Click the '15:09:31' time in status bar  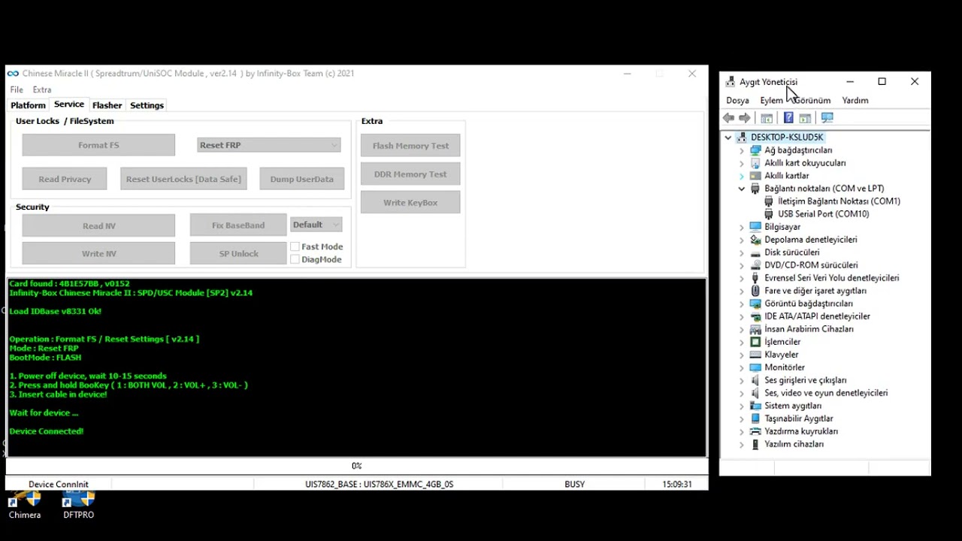pyautogui.click(x=677, y=485)
